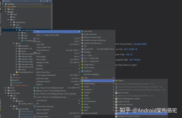Open Local History submenu
Screen dimensions: 182x118
pyautogui.click(x=57, y=100)
